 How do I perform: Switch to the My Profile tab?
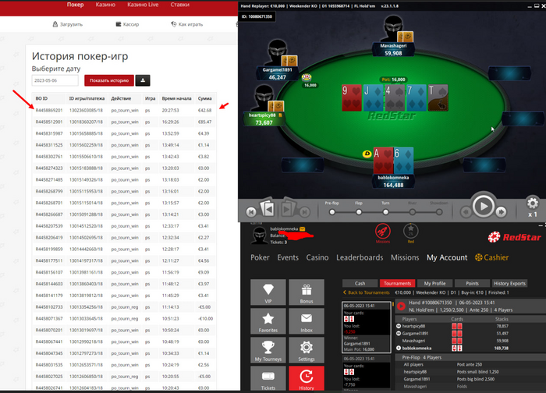point(435,283)
